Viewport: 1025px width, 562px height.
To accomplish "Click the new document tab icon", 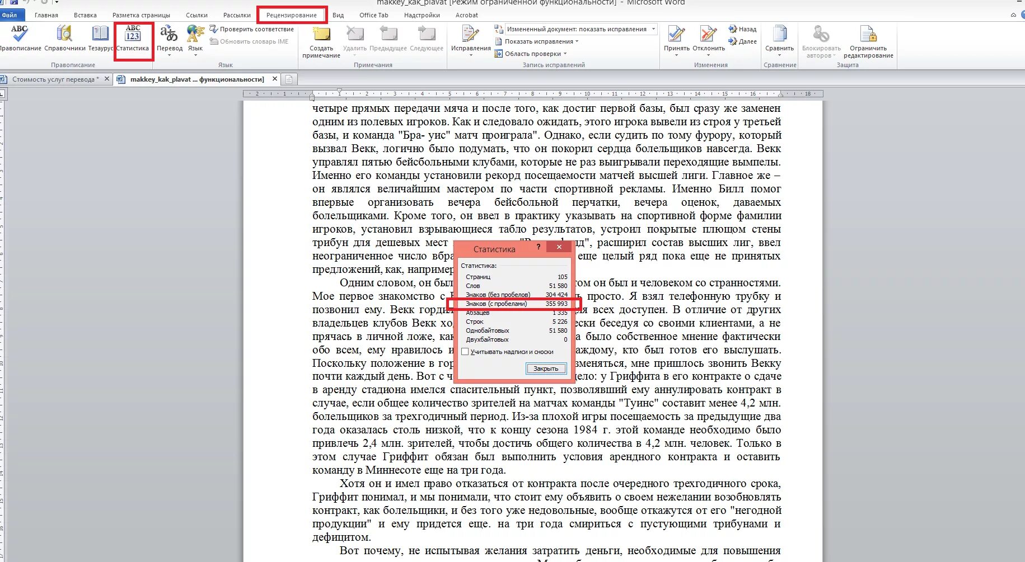I will (289, 79).
